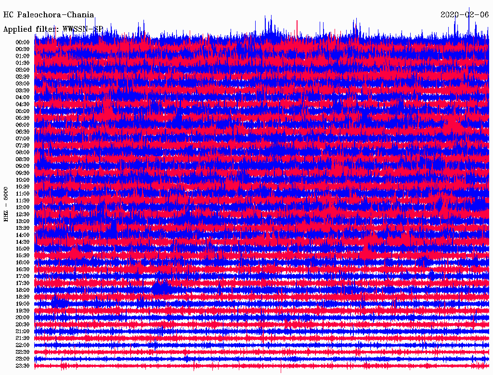Select the '02:30' time label
Screen dimensions: 493x375
(x=23, y=76)
